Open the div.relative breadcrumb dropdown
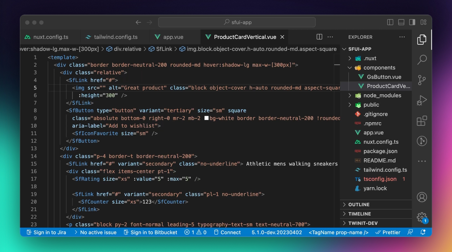Viewport: 452px width, 252px height. point(124,49)
